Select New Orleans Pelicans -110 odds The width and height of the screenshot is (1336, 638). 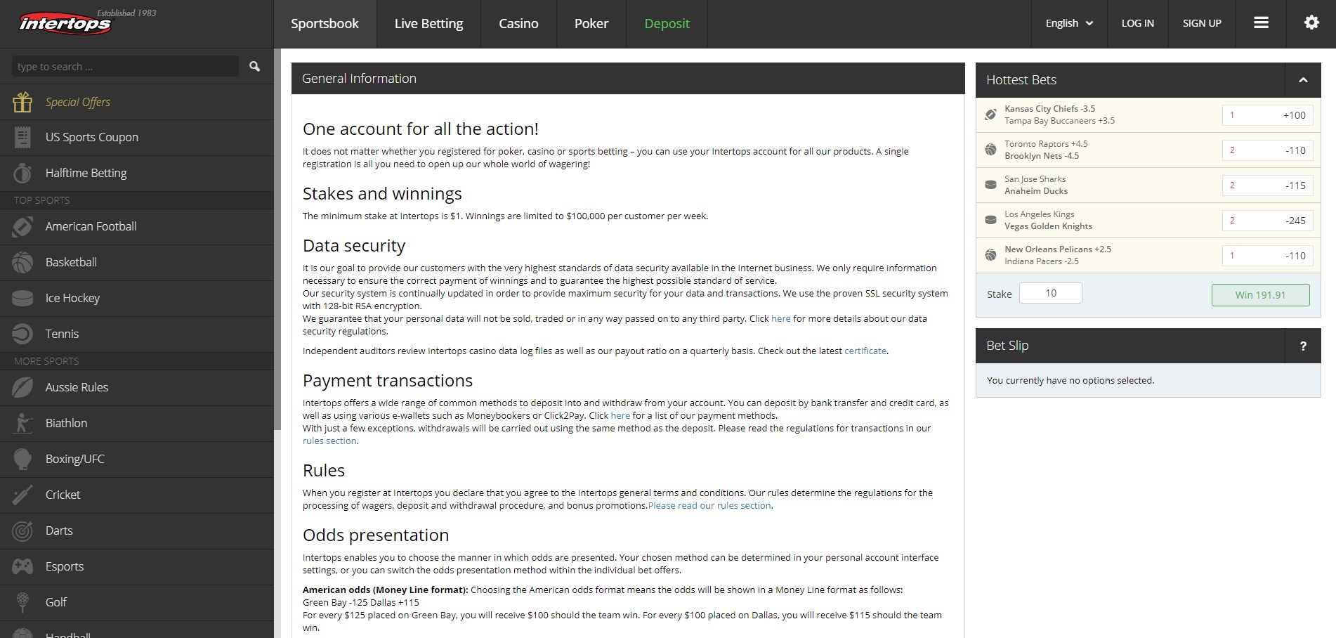(x=1267, y=256)
